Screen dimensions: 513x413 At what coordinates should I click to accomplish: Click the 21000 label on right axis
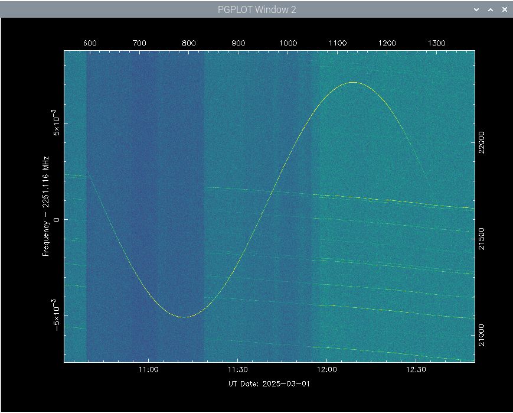483,336
